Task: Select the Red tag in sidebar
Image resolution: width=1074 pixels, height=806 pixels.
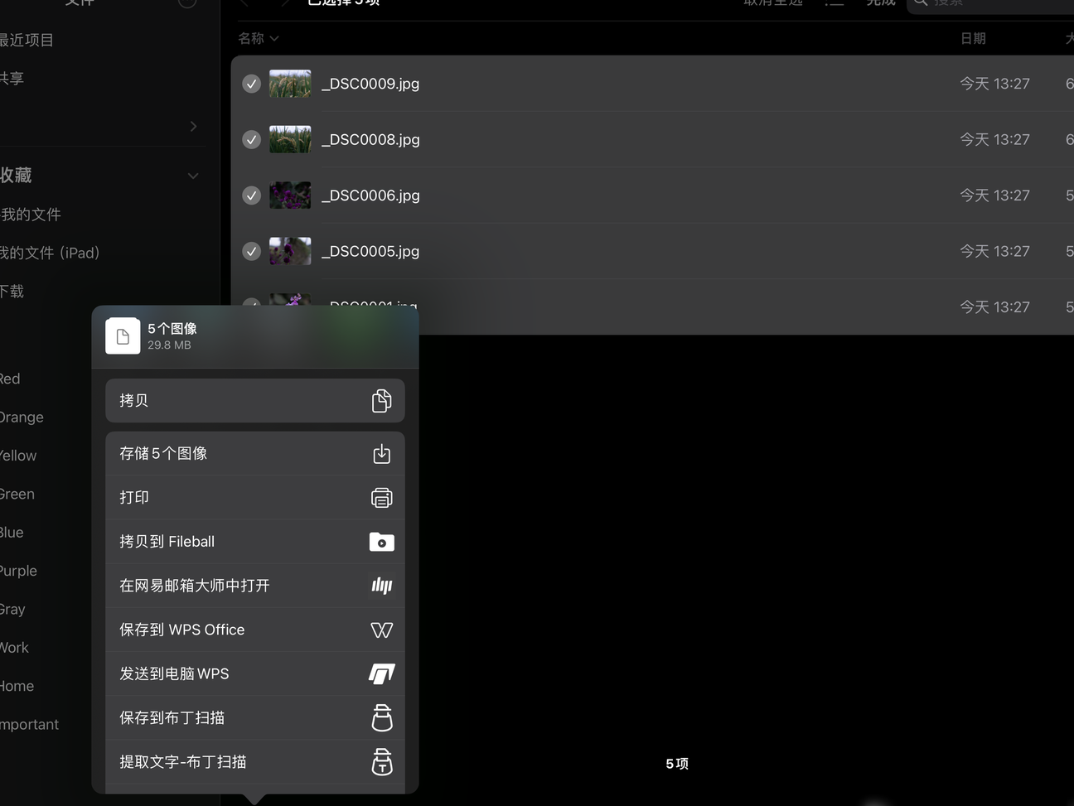Action: point(10,379)
